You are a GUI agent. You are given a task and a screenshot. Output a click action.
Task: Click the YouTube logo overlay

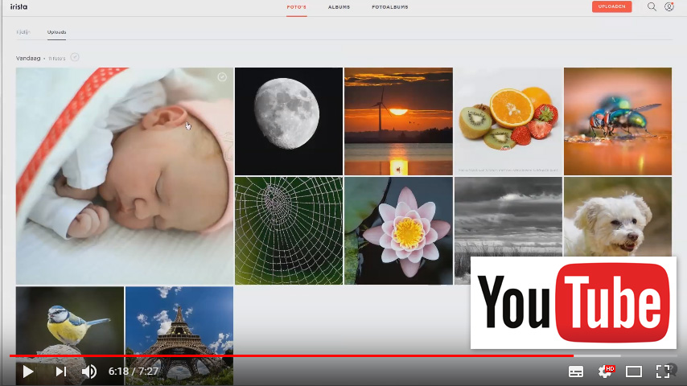click(573, 302)
